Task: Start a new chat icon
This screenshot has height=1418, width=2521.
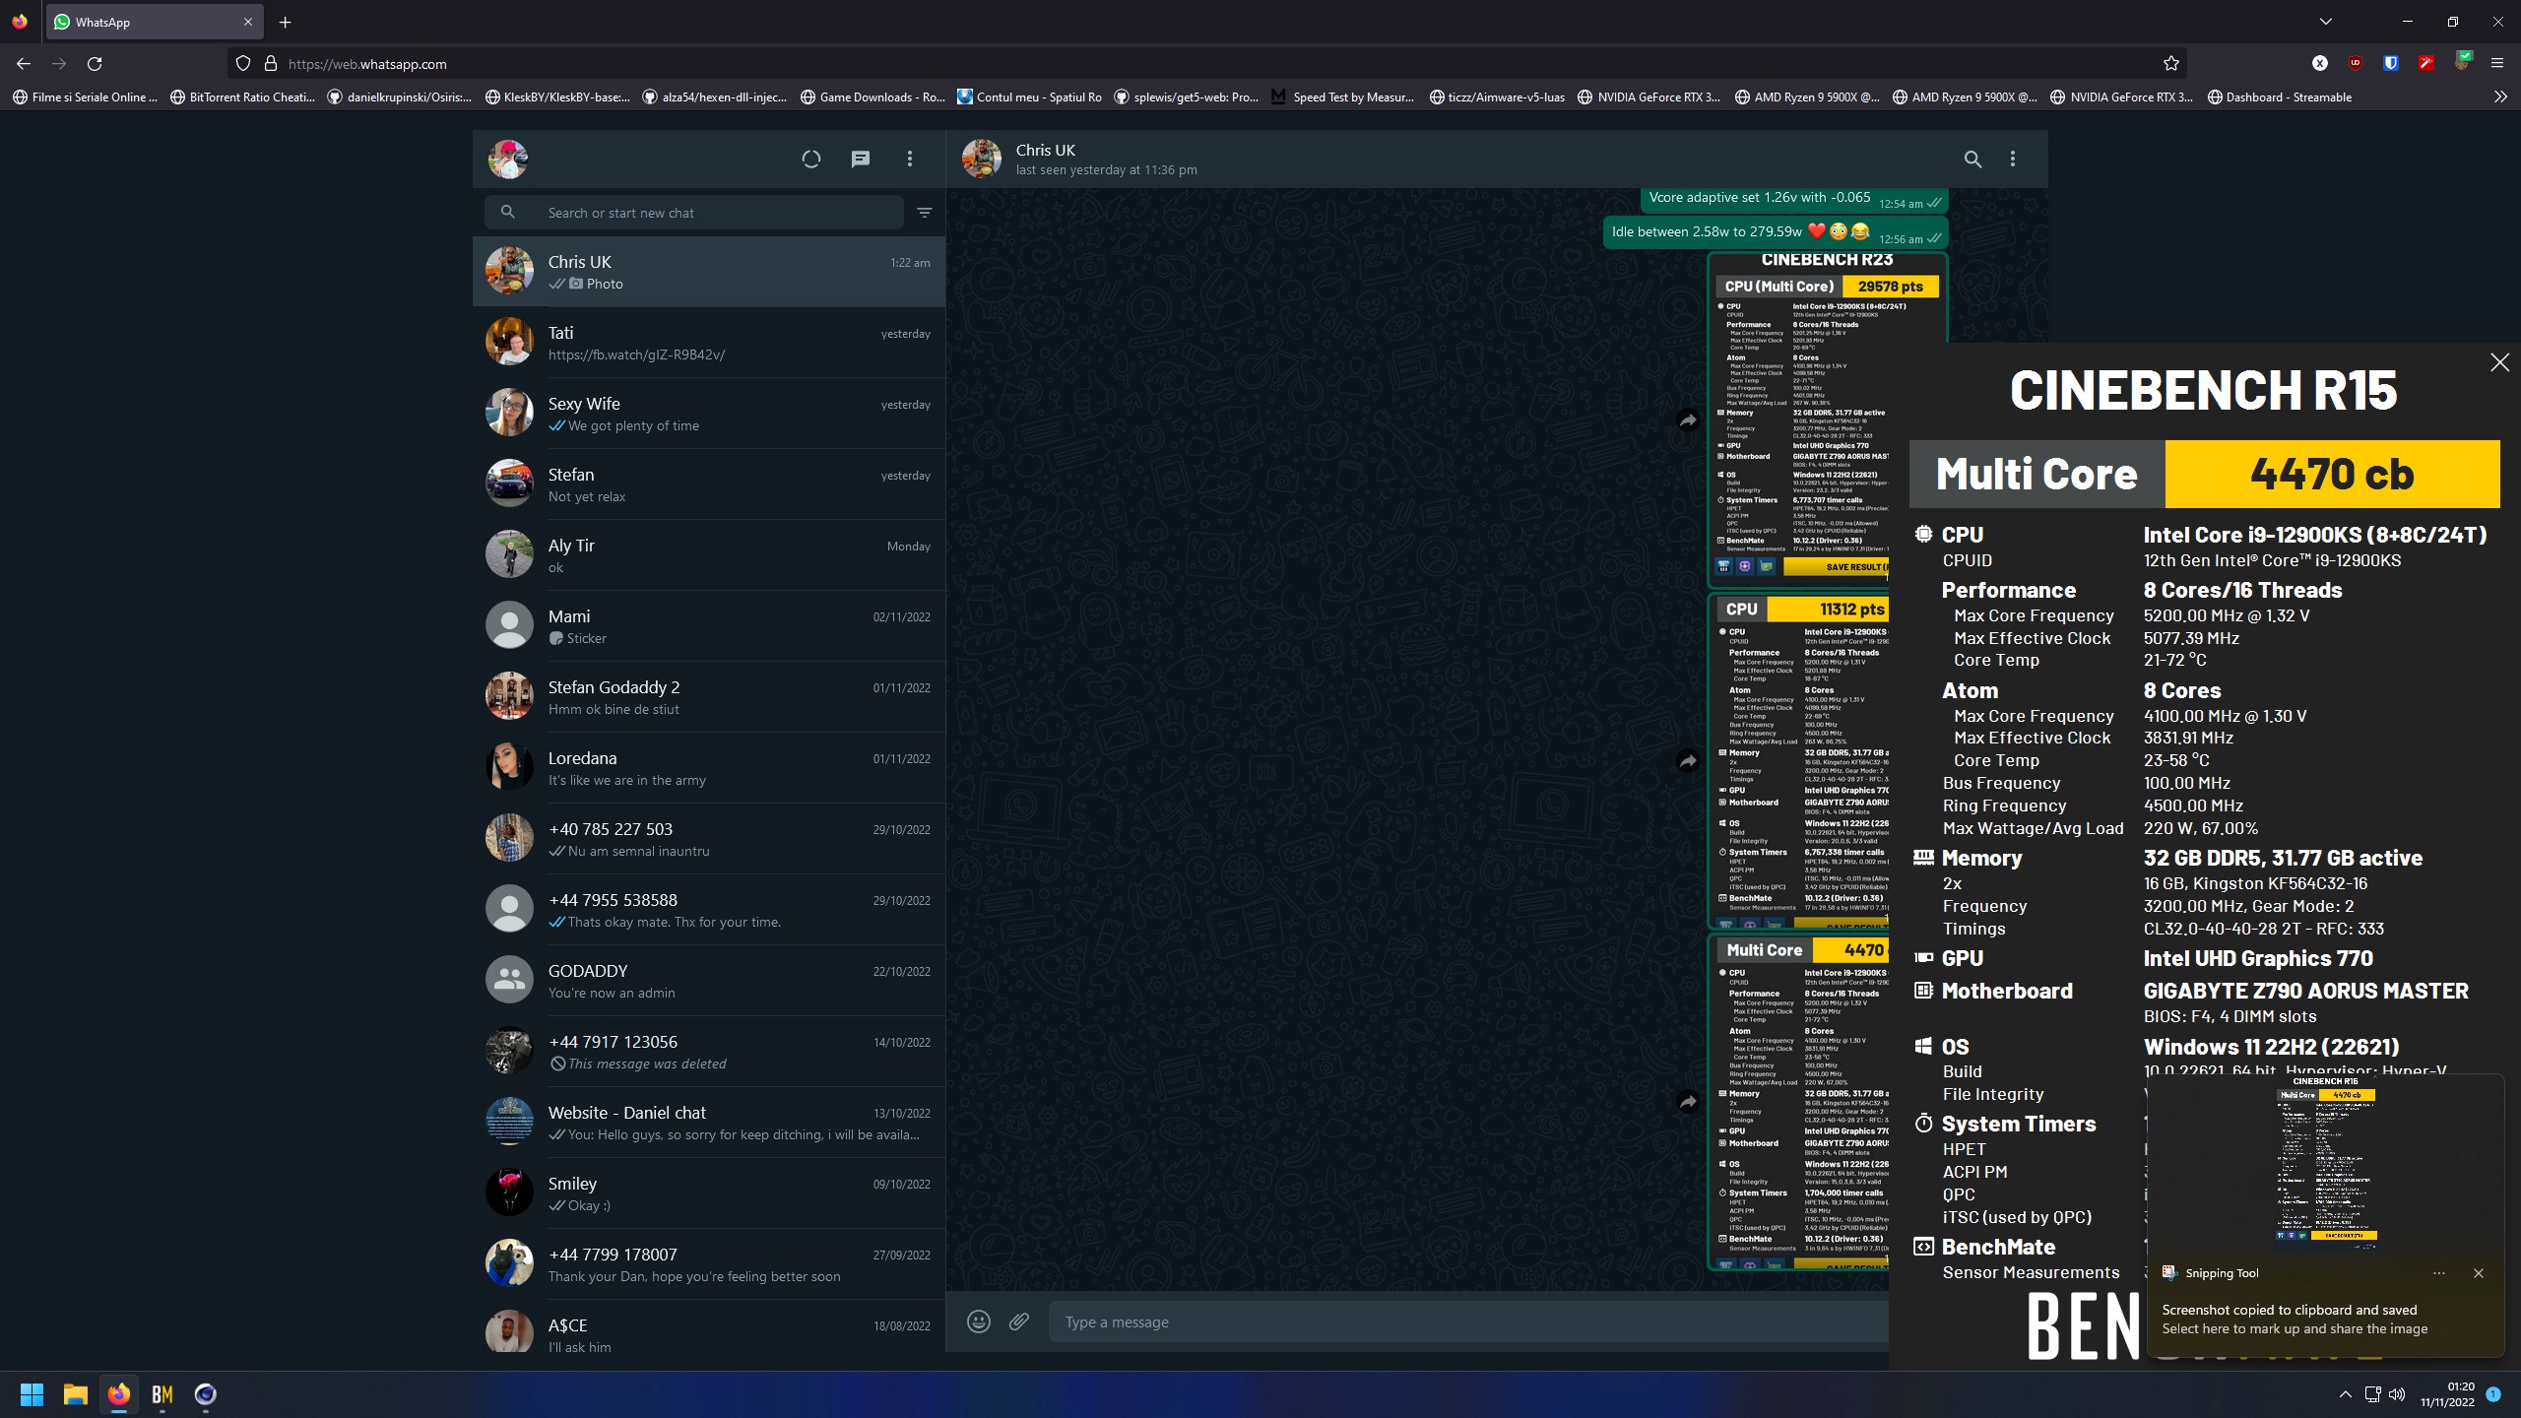Action: [860, 159]
